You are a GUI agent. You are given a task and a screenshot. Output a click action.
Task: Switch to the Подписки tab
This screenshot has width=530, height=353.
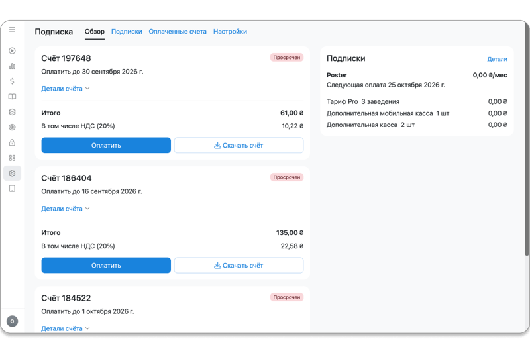coord(127,32)
